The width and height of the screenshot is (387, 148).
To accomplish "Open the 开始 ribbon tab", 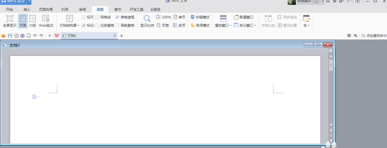I will point(9,10).
